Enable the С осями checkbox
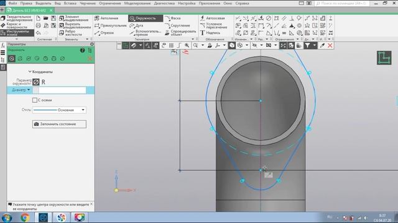Screen dimensions: 398x223 [x=35, y=100]
